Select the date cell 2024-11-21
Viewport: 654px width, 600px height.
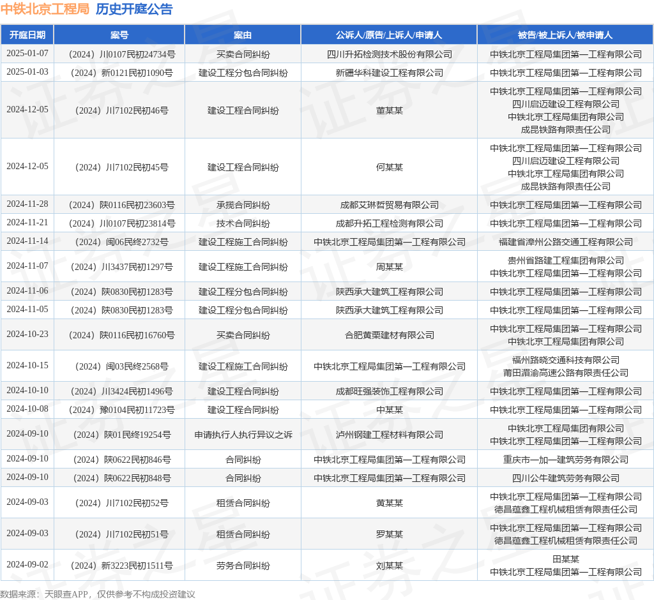point(27,223)
